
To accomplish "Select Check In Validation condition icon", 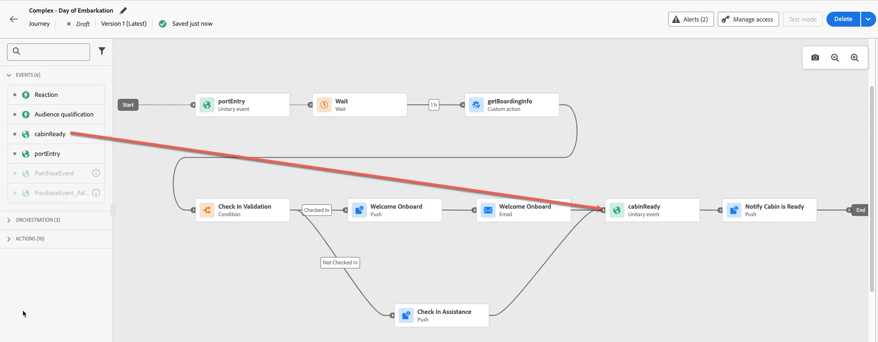I will click(207, 210).
